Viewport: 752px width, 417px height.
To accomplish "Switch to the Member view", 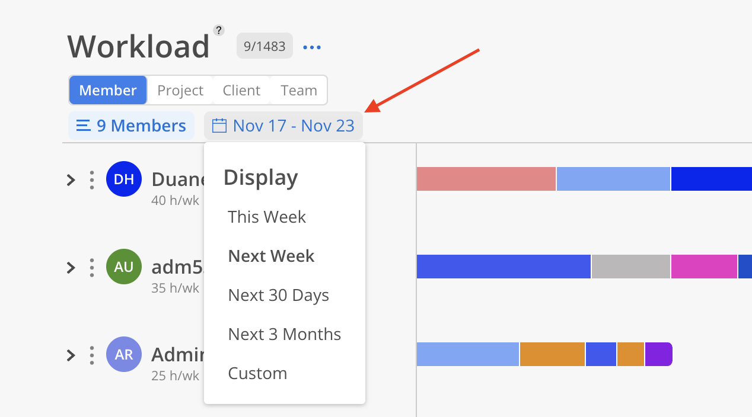I will 108,90.
